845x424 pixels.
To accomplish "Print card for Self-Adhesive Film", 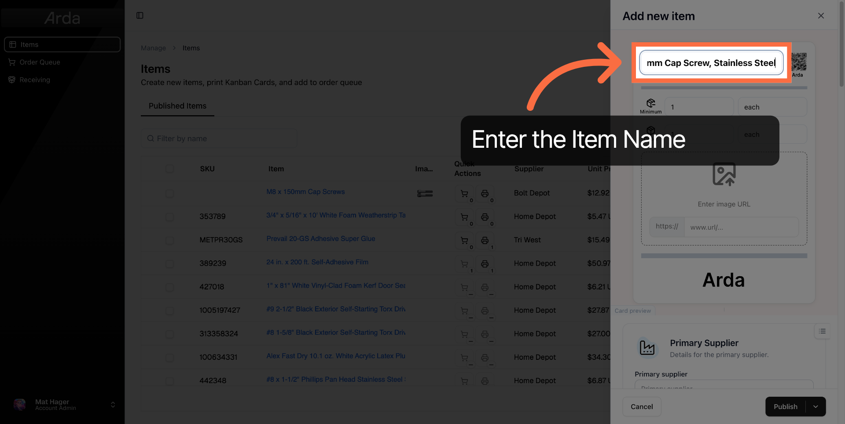I will 485,264.
